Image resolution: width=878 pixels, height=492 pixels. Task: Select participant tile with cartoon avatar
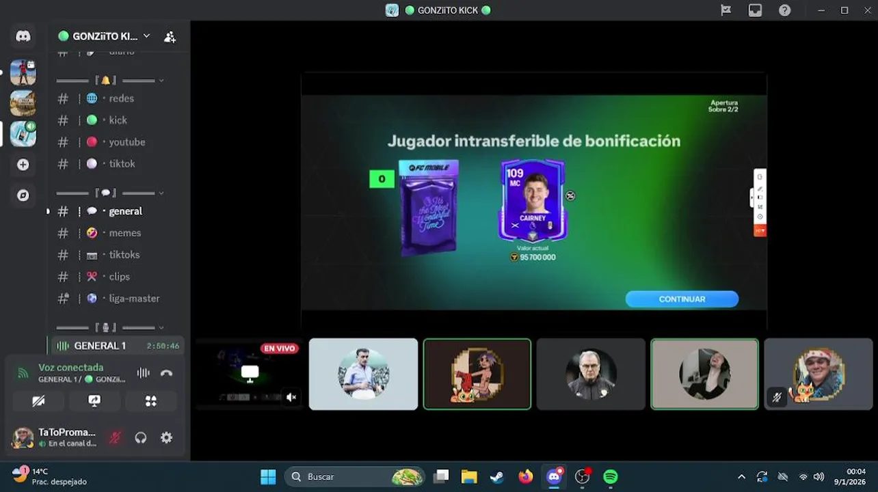click(477, 374)
